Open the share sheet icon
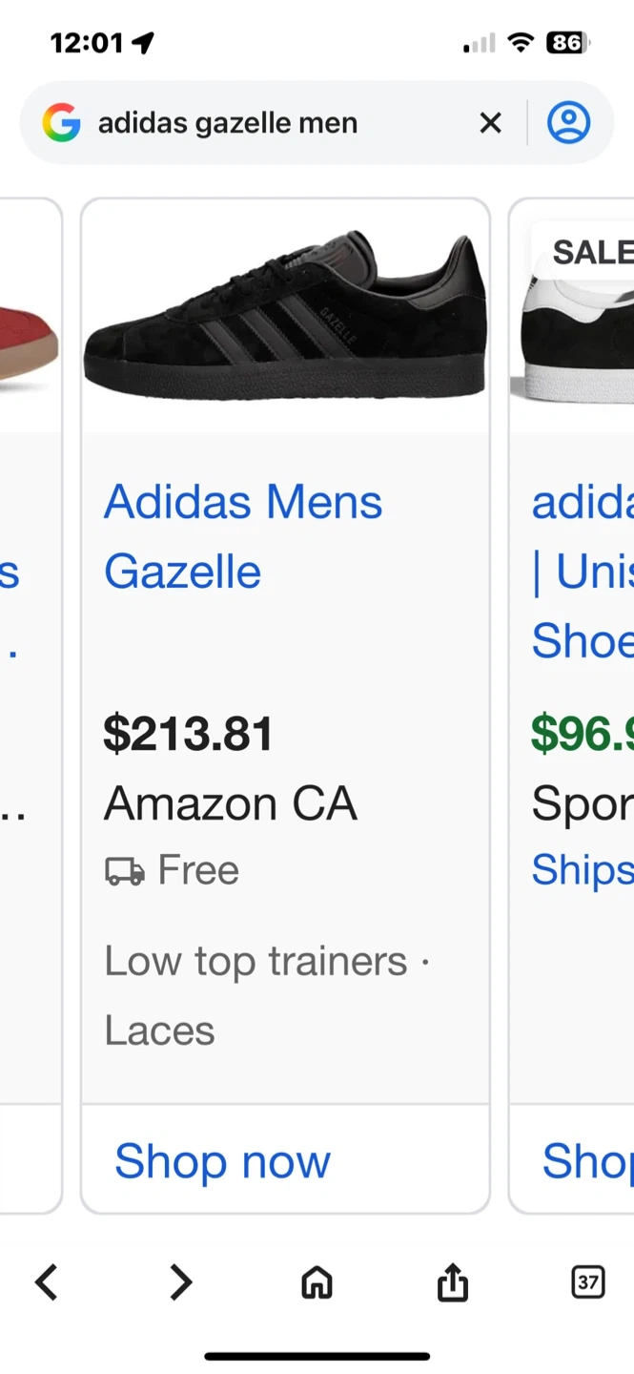 453,1282
